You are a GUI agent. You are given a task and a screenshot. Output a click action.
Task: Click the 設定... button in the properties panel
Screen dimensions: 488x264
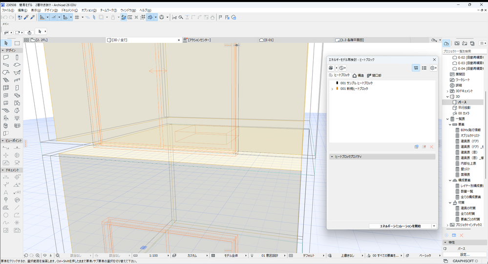pos(464,254)
